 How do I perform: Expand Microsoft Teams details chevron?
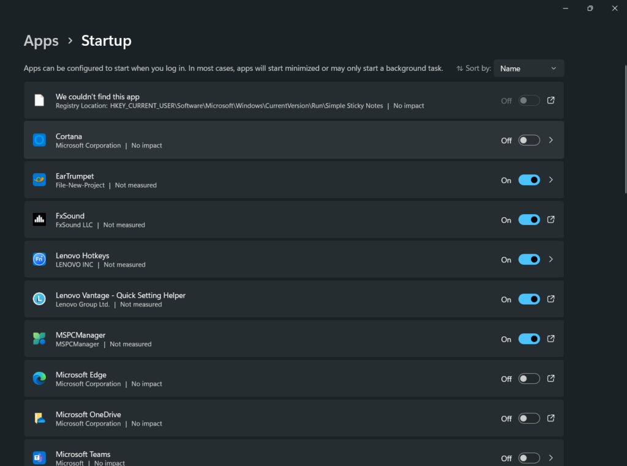pos(550,458)
